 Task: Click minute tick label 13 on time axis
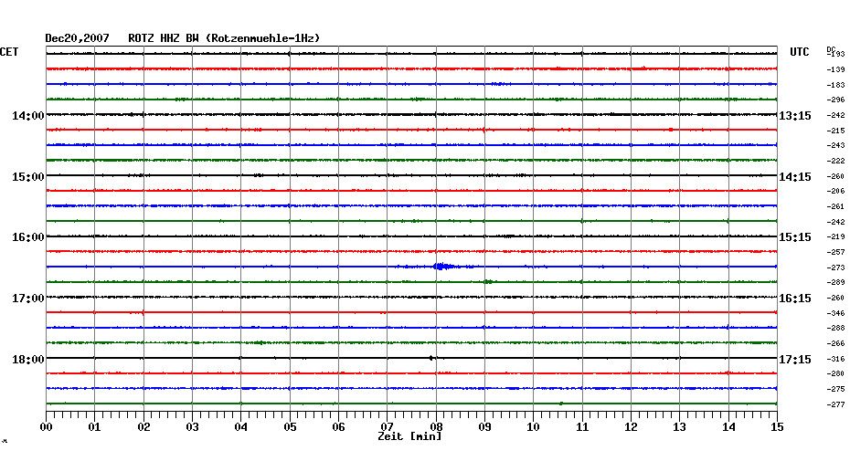680,427
